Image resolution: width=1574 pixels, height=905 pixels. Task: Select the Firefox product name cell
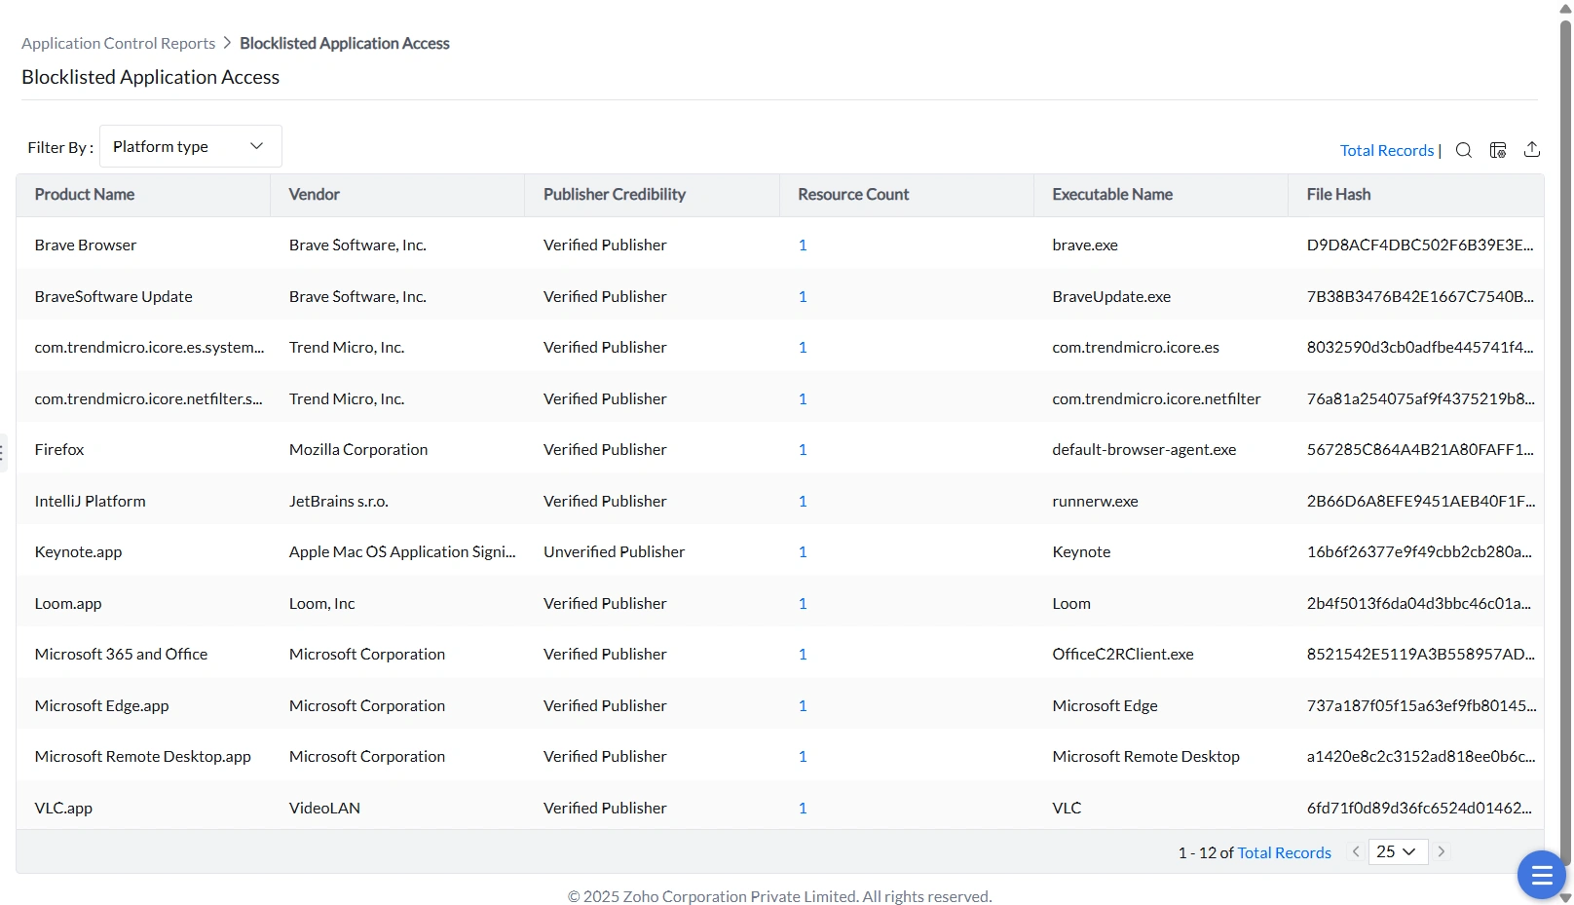tap(59, 449)
